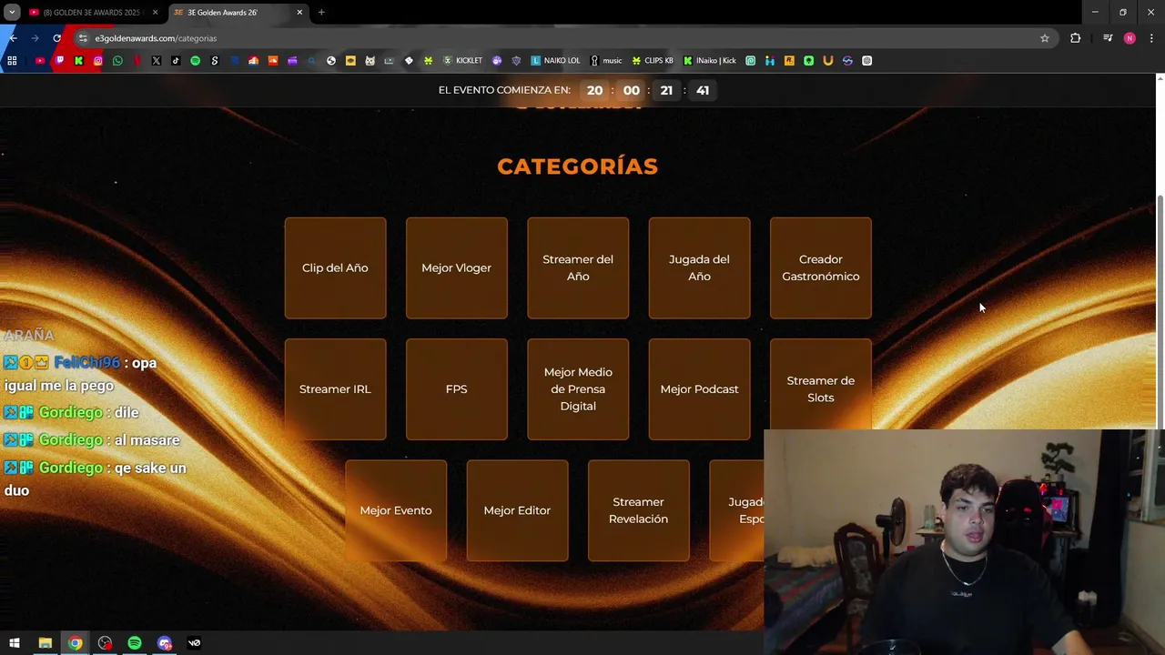
Task: Bookmark this page with the star
Action: (x=1045, y=38)
